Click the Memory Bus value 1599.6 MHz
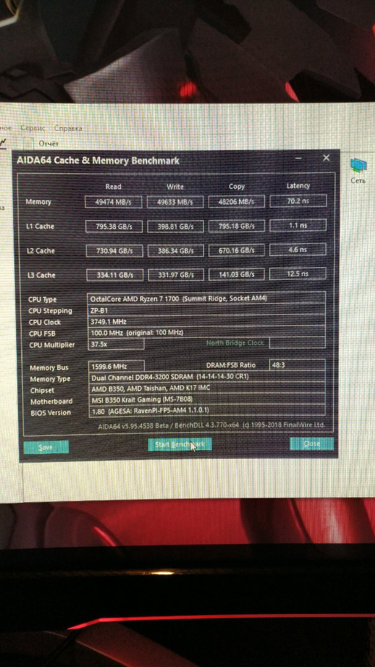The width and height of the screenshot is (375, 667). (116, 366)
